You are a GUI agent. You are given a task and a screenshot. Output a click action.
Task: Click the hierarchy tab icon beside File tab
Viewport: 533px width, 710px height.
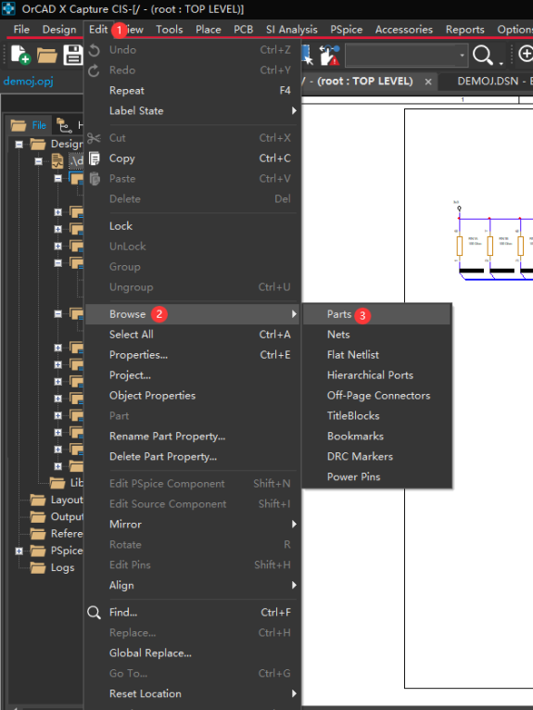[63, 125]
